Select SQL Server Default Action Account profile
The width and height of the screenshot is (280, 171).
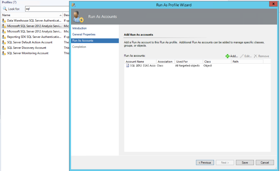pos(30,42)
